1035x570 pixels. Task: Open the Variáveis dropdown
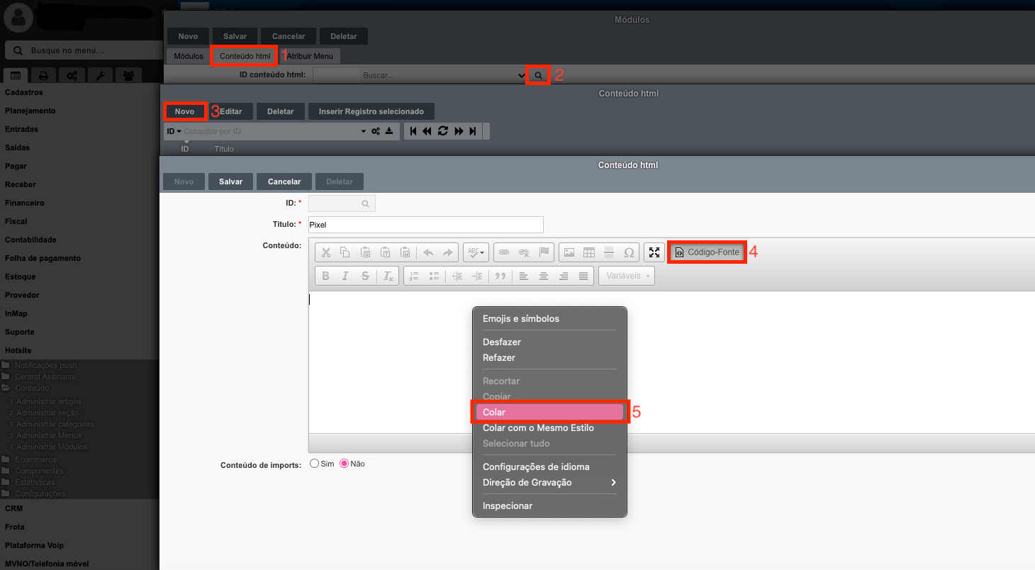[x=627, y=276]
